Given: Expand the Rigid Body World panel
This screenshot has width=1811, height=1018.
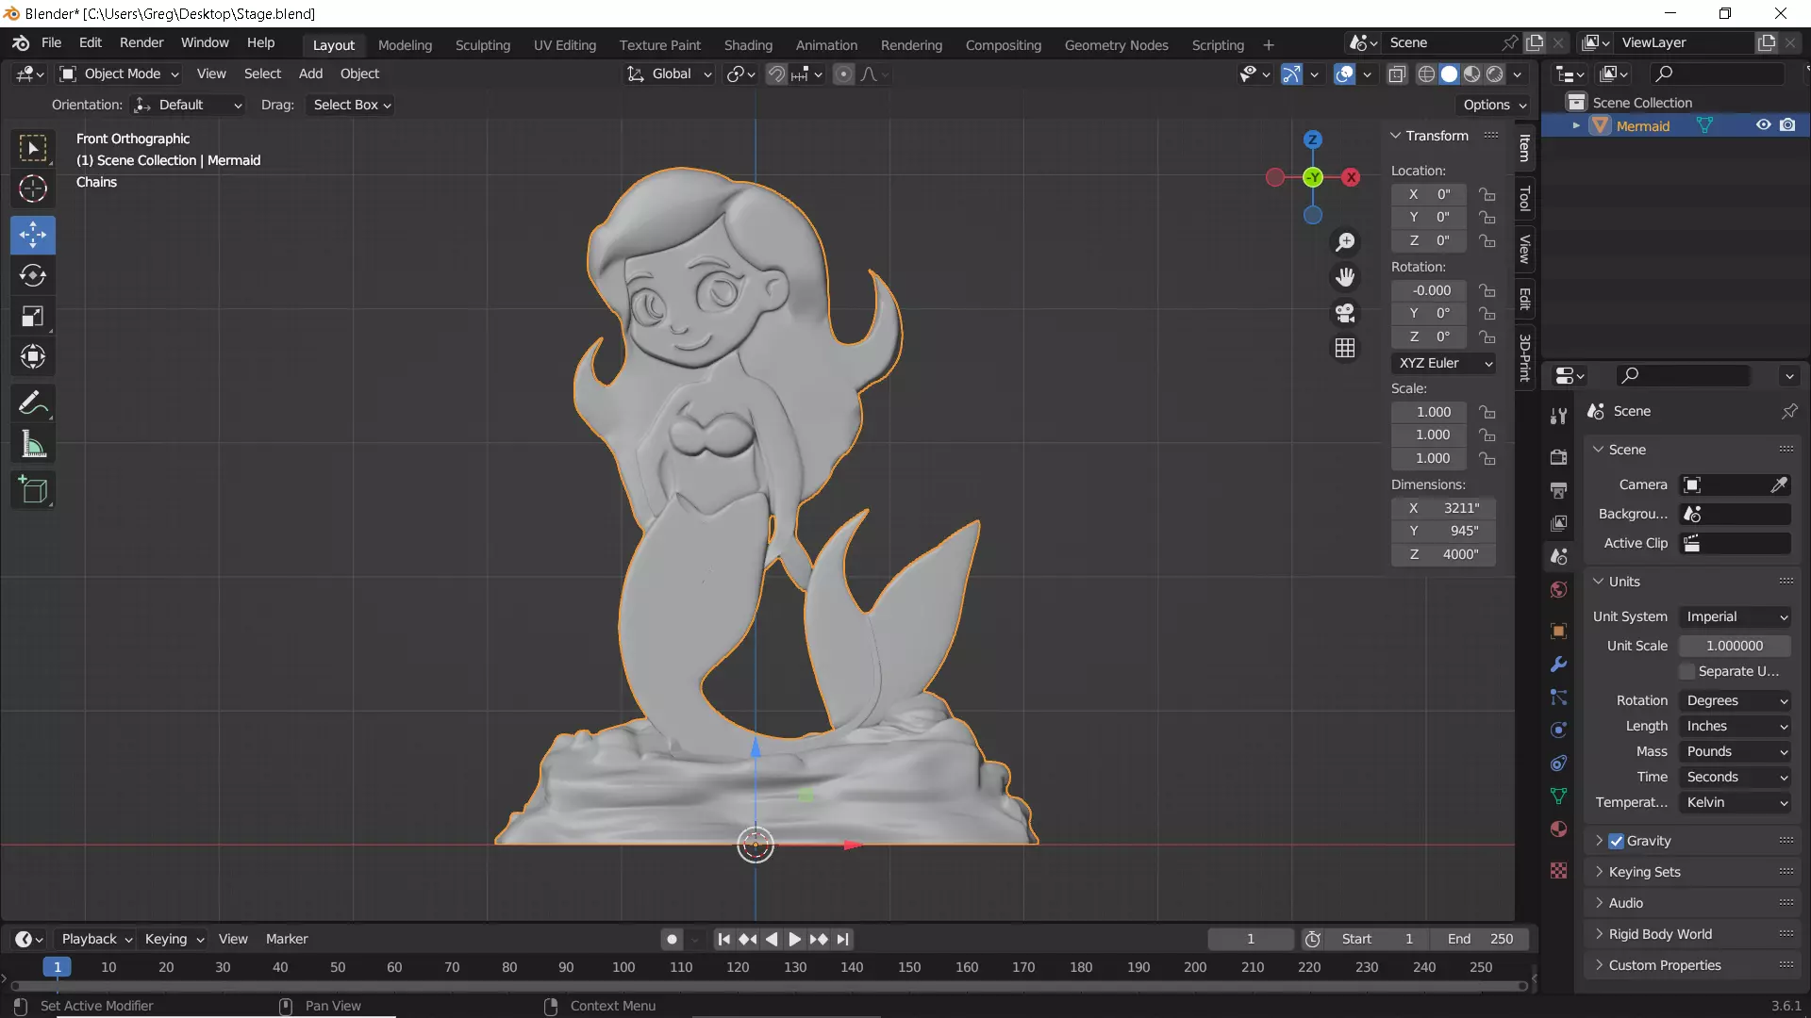Looking at the screenshot, I should 1660,934.
